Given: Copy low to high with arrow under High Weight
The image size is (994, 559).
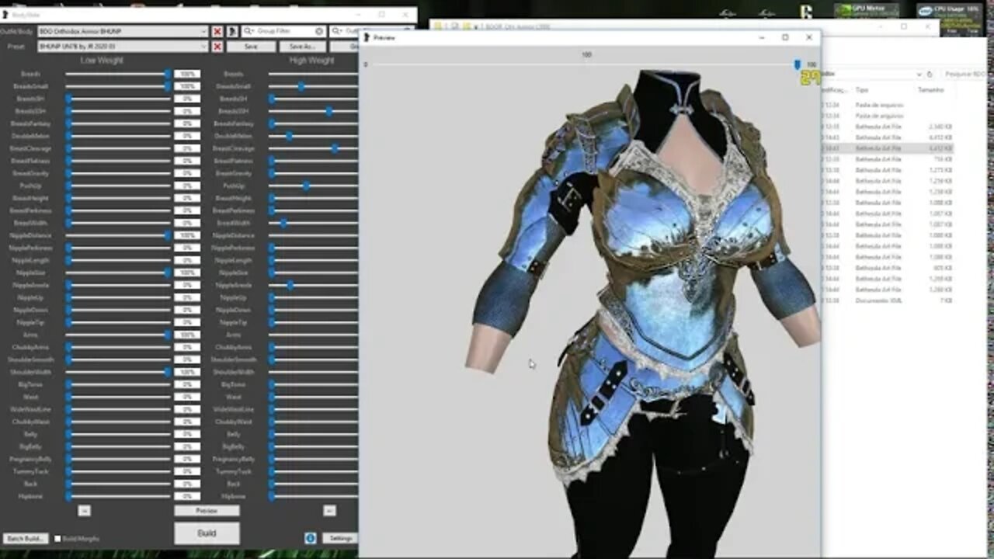Looking at the screenshot, I should tap(329, 511).
